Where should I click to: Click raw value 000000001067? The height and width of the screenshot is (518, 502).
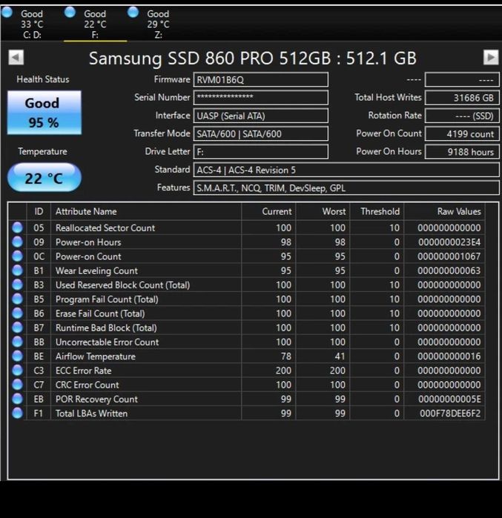449,256
